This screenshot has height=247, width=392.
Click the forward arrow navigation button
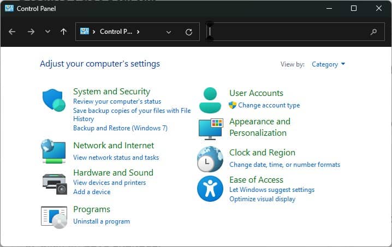click(31, 32)
